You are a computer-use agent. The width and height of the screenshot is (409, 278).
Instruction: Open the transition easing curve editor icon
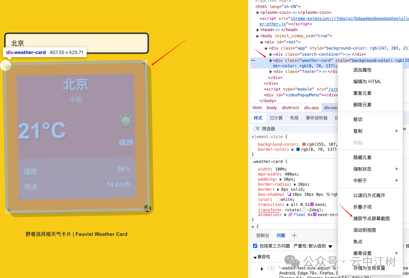tap(312, 204)
